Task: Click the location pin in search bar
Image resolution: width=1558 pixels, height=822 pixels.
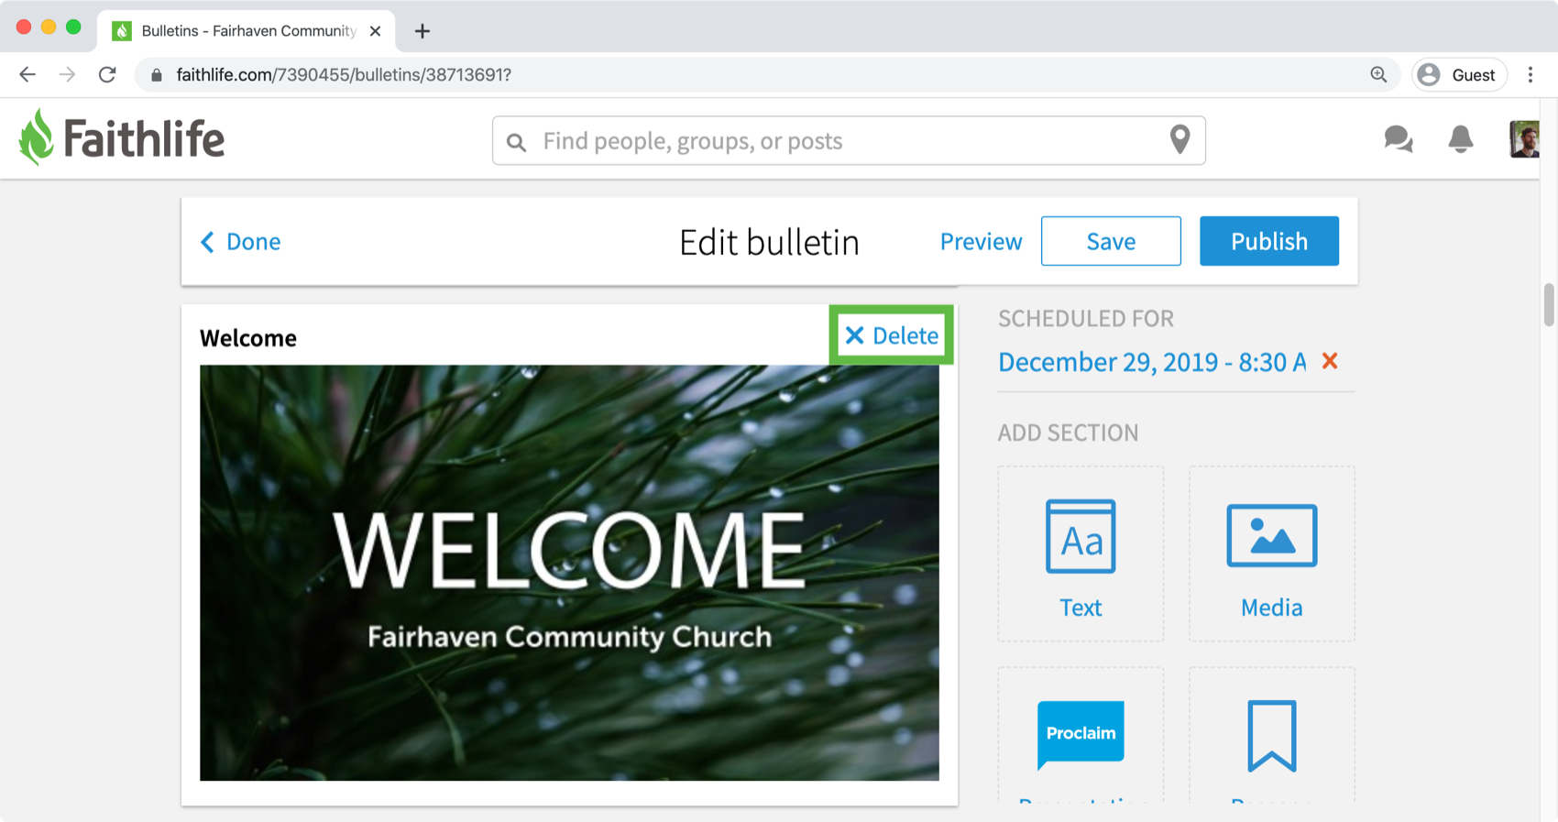Action: 1179,139
